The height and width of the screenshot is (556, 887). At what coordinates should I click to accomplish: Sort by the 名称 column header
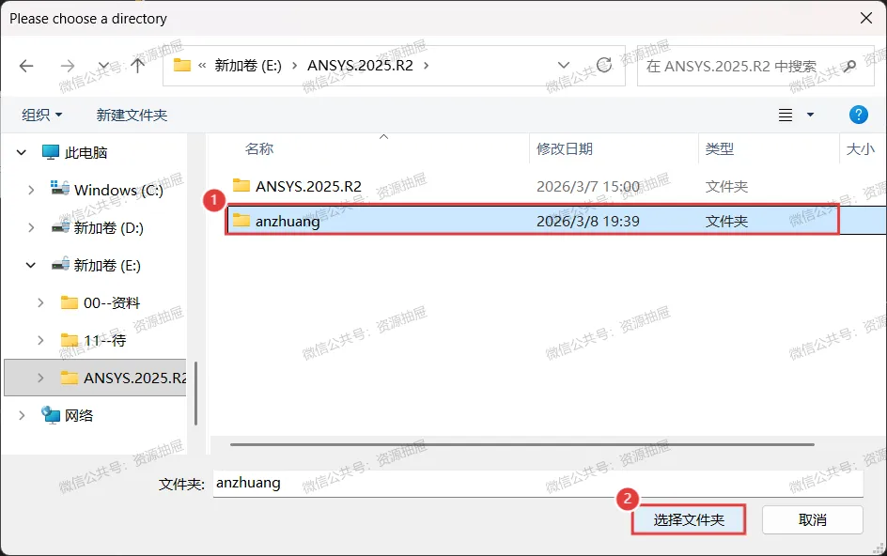pyautogui.click(x=259, y=148)
